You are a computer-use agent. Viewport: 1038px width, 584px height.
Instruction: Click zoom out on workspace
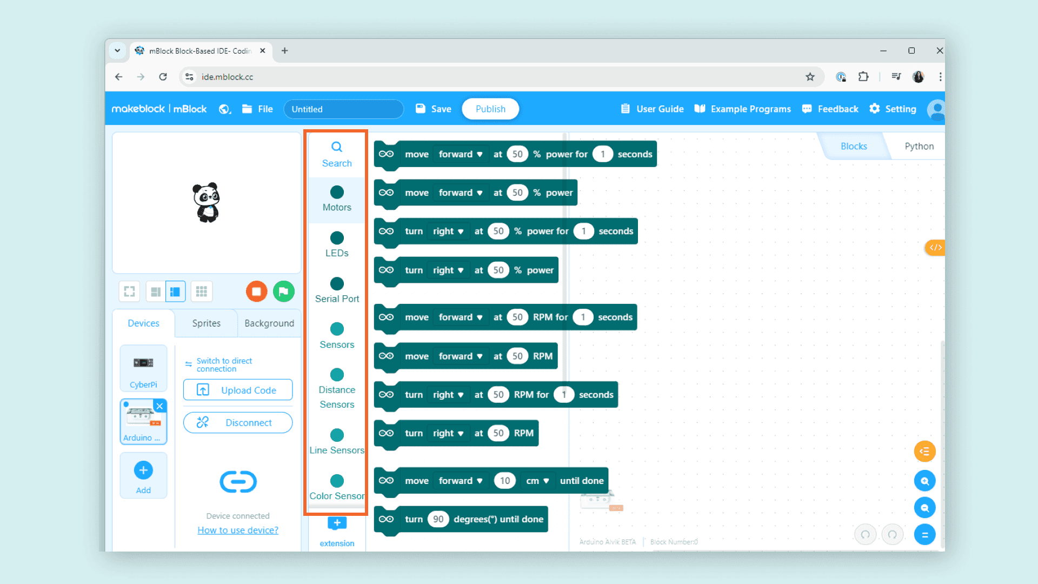click(x=924, y=508)
